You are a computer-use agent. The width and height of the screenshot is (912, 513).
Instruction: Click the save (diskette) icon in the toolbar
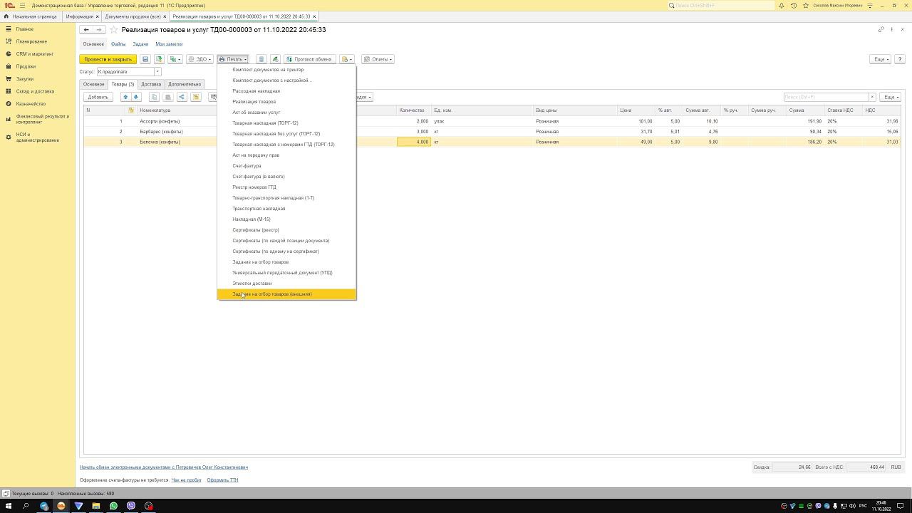[145, 59]
